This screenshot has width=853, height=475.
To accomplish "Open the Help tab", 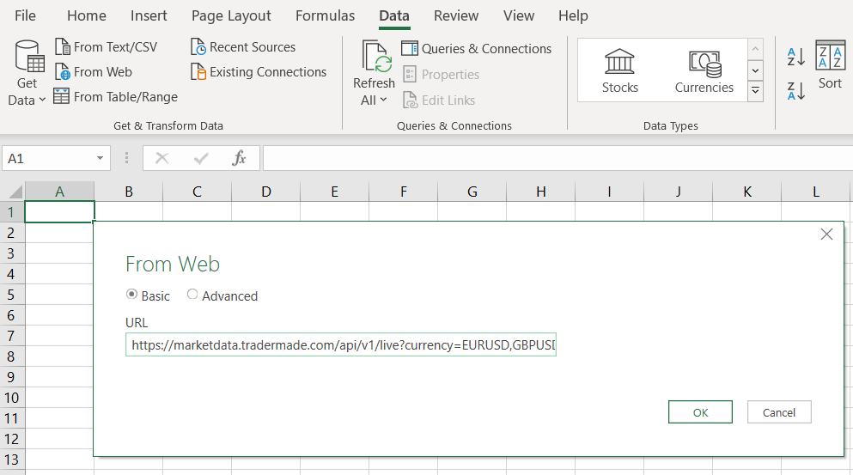I will 573,15.
